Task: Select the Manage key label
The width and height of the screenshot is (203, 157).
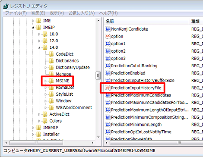Action: tap(63, 74)
